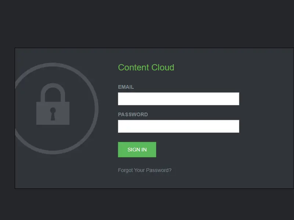Click the padlock body below the shackle

53,113
